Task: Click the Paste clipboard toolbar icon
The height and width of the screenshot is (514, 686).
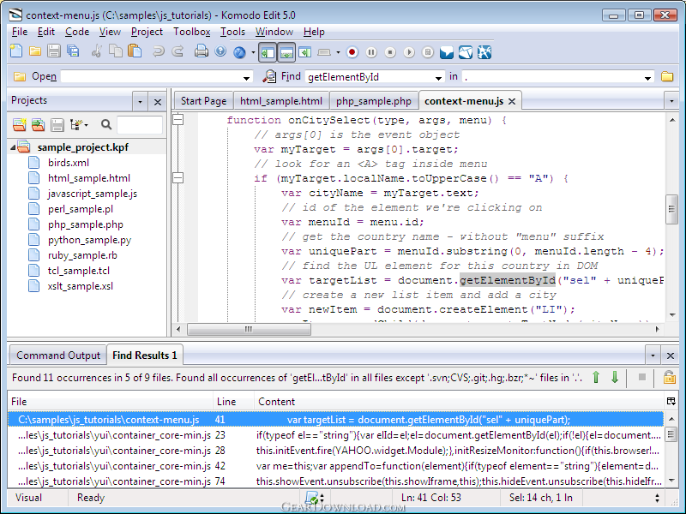Action: coord(135,51)
